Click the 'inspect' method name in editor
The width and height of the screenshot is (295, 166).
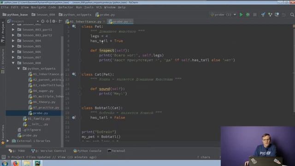(106, 50)
